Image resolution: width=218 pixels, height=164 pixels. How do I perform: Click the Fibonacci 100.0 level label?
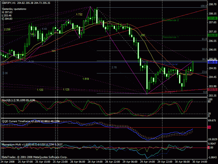pyautogui.click(x=204, y=6)
